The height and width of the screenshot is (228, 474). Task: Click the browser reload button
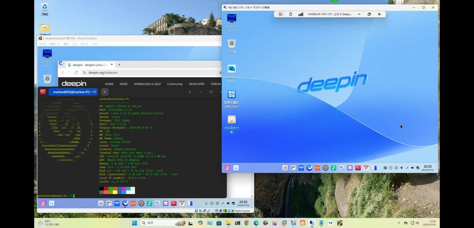(x=76, y=73)
